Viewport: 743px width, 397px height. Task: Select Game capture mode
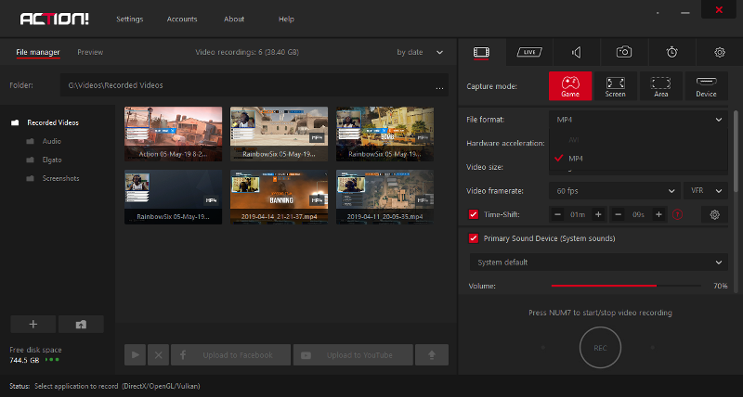[x=570, y=86]
